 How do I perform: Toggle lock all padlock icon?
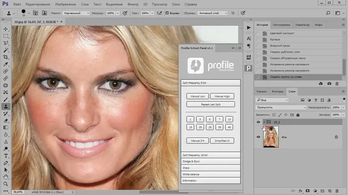click(298, 115)
